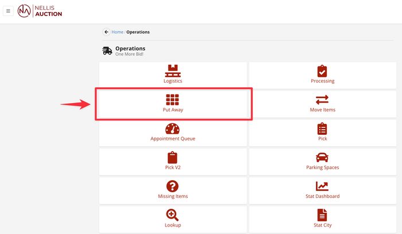
Task: Open the hamburger menu button
Action: click(x=8, y=11)
